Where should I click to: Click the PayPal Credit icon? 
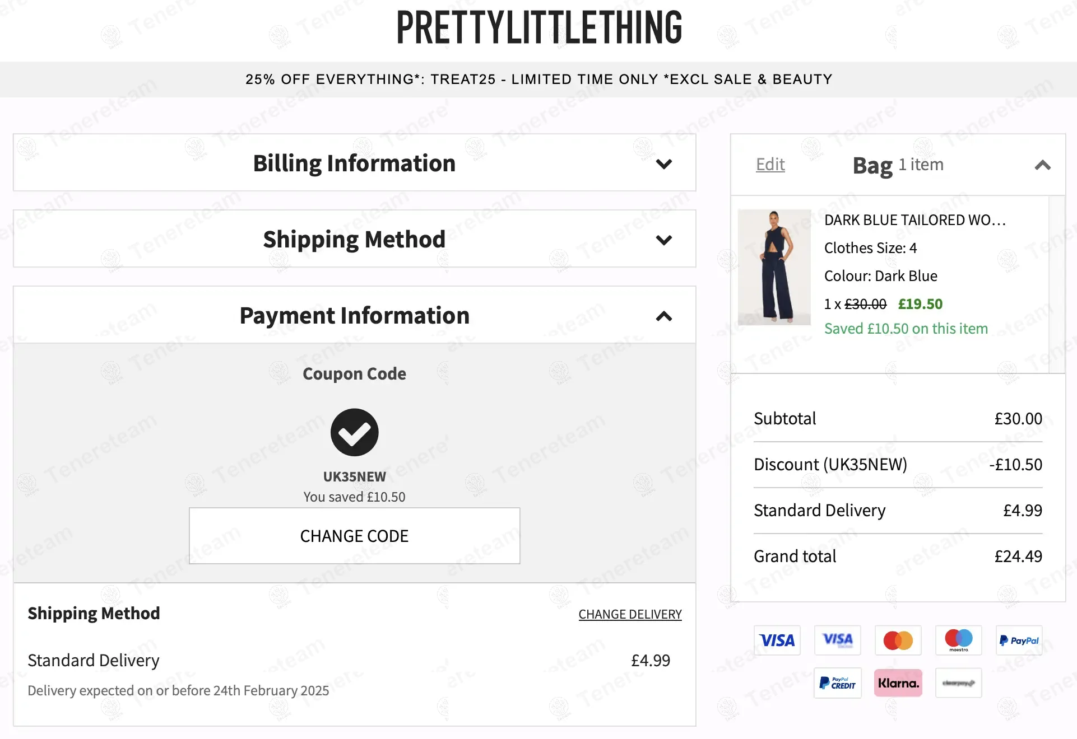tap(838, 682)
